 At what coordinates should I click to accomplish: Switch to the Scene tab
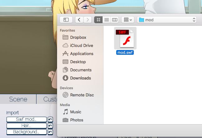pyautogui.click(x=18, y=99)
